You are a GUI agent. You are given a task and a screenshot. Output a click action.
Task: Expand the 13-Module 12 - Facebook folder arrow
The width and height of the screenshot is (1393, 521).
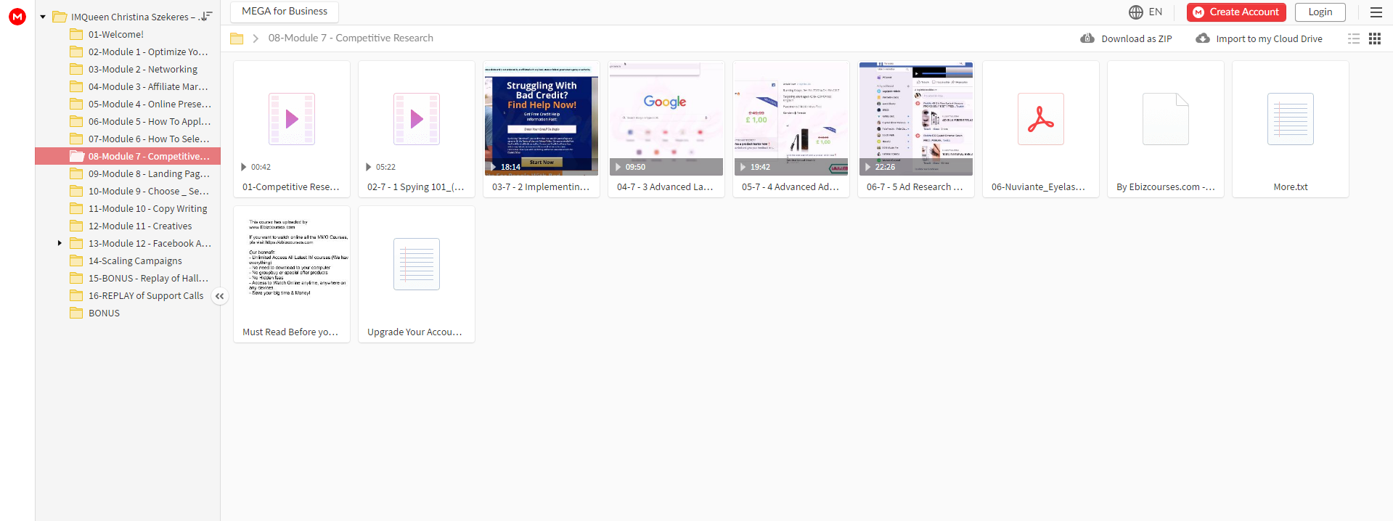60,243
